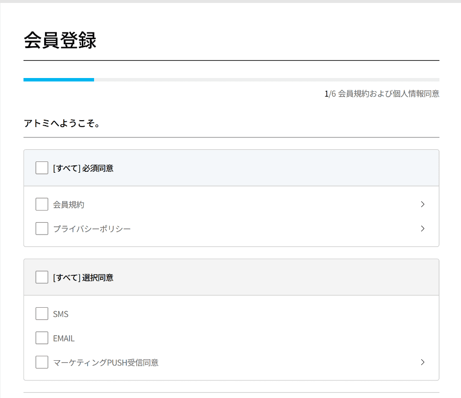Click the [すべて] 必須同意 label
Screen dimensions: 461x398
pyautogui.click(x=83, y=168)
